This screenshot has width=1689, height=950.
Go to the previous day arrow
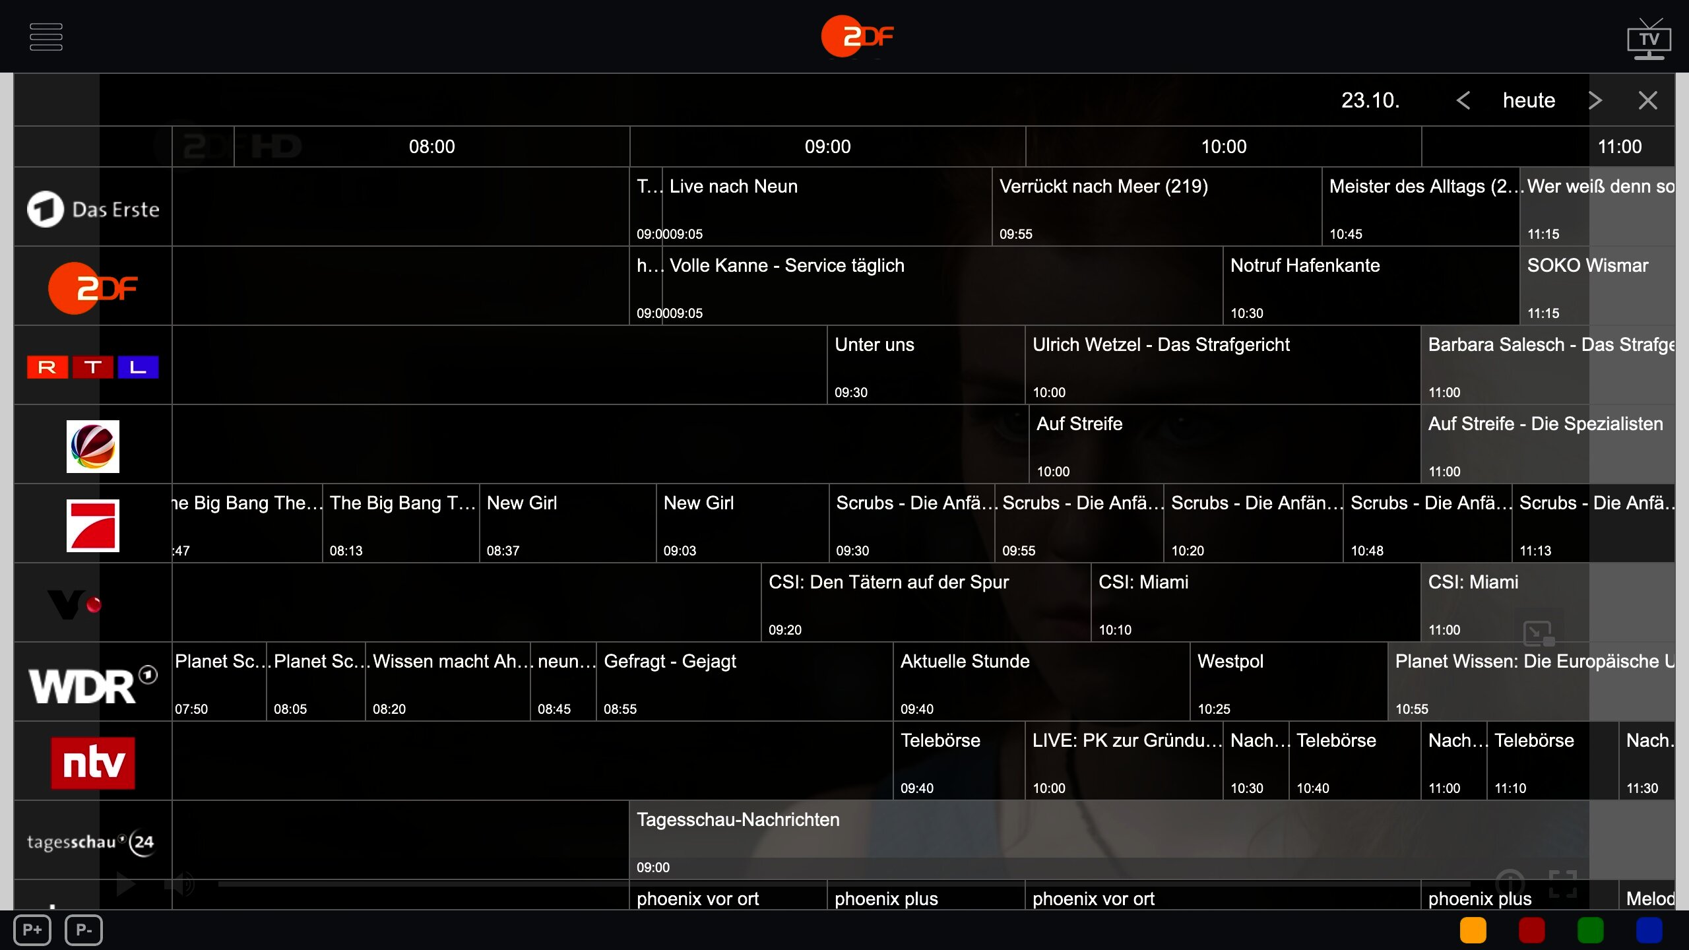[1463, 100]
